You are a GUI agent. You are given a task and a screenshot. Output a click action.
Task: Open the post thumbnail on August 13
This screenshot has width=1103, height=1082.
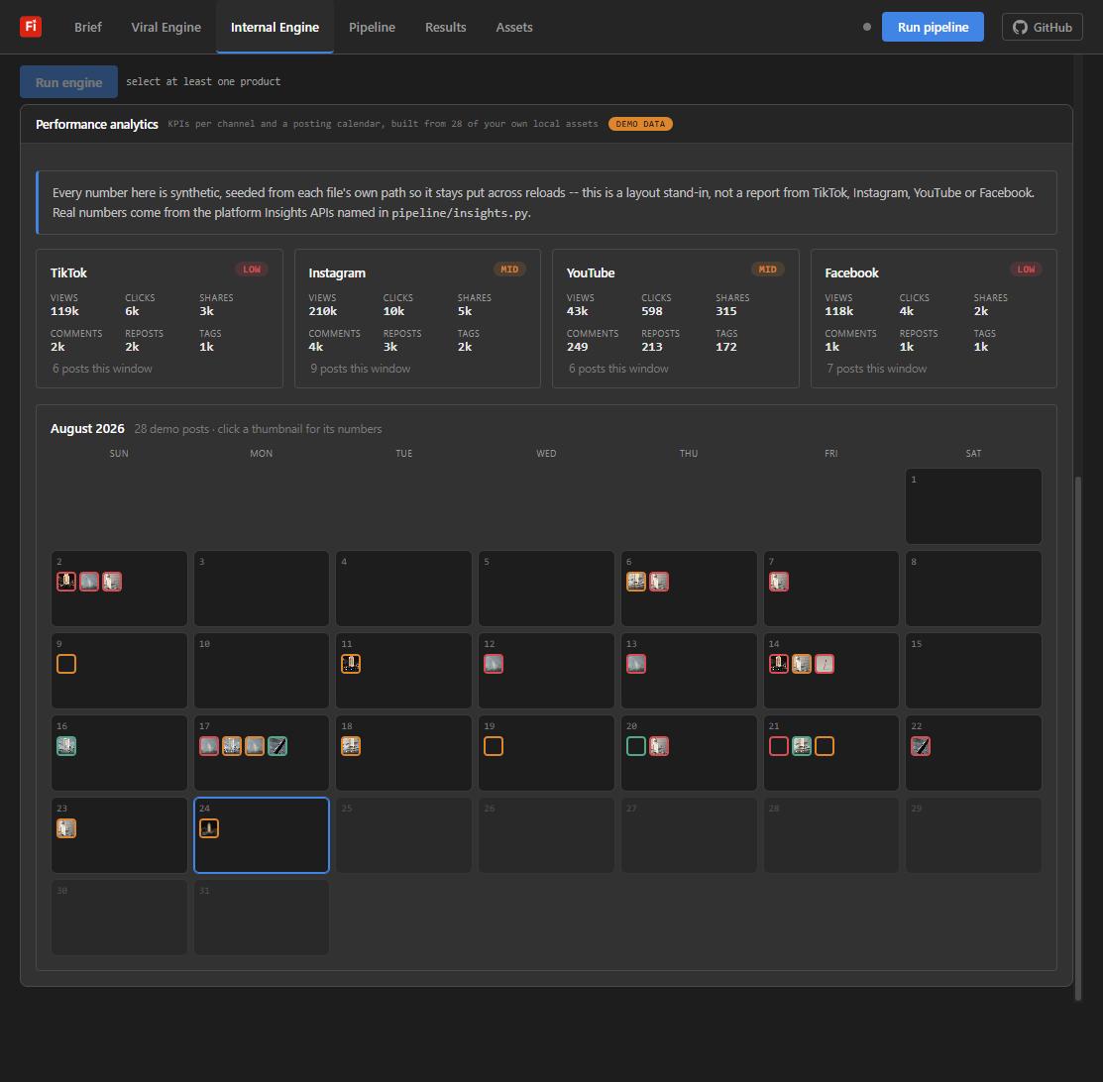tap(636, 664)
